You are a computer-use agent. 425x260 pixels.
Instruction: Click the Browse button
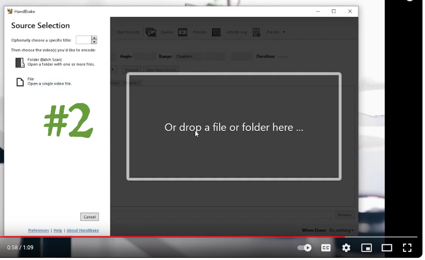(x=345, y=215)
